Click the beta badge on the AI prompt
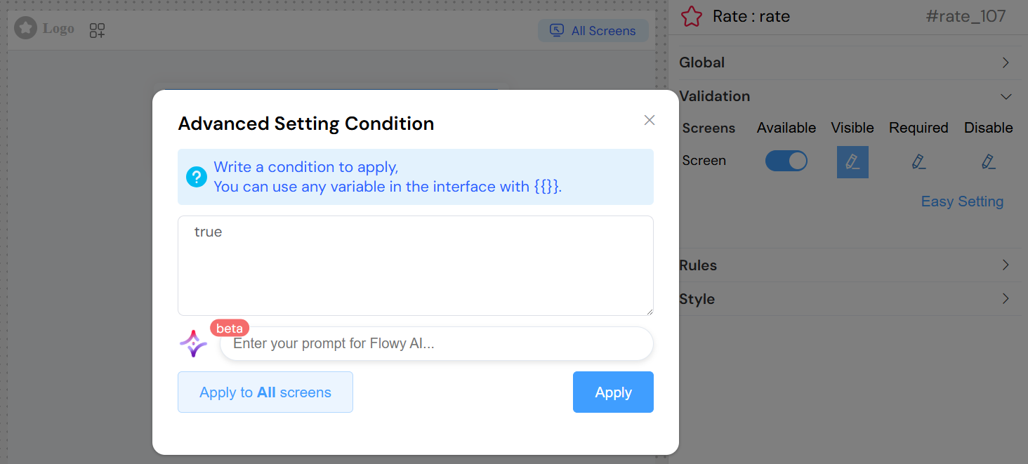The image size is (1028, 464). point(230,327)
